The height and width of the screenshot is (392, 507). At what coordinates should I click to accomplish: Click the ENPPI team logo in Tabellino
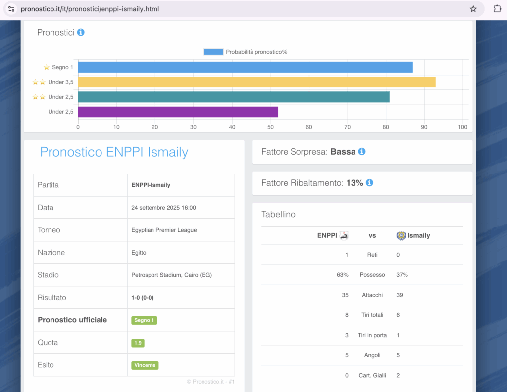tap(344, 236)
